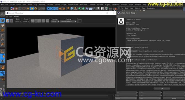Add a Light object
The image size is (185, 100).
point(98,8)
